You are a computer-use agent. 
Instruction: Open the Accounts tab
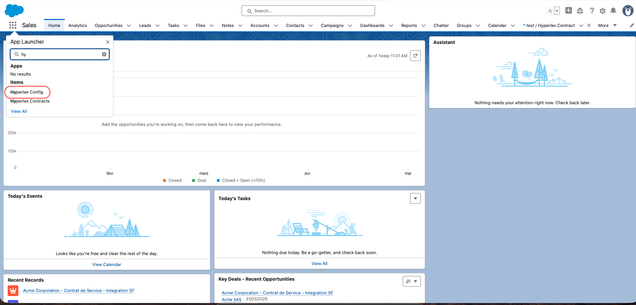pyautogui.click(x=260, y=25)
